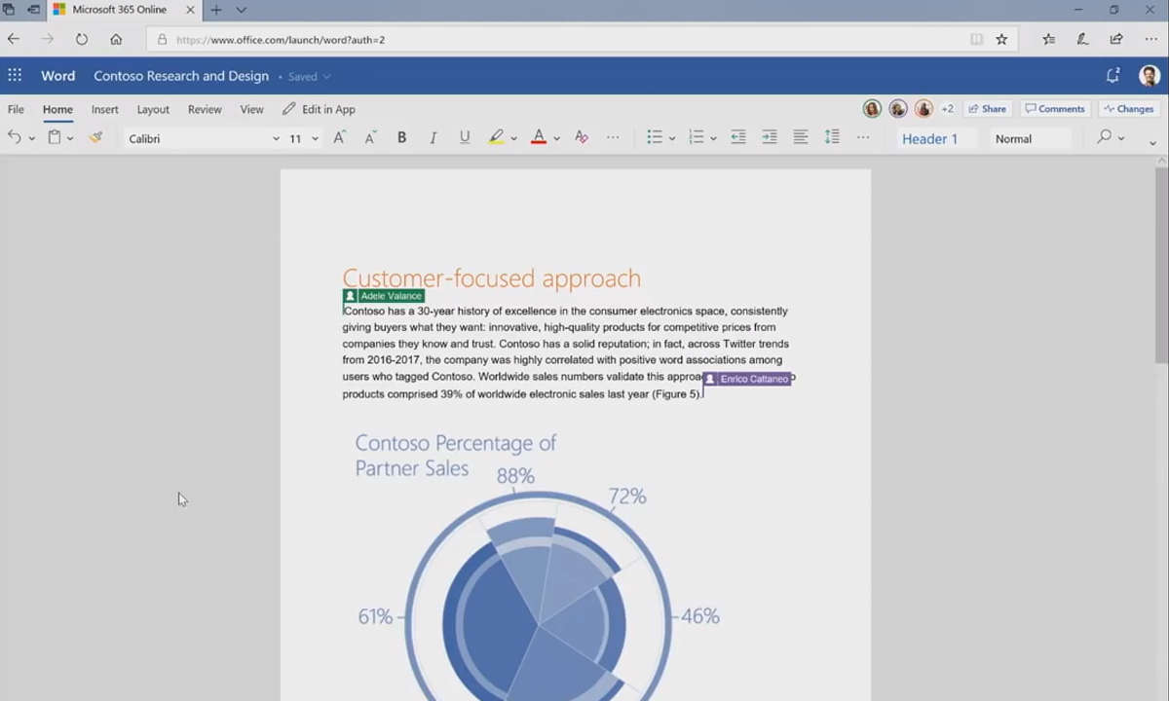Clear formatting with eraser icon

582,138
